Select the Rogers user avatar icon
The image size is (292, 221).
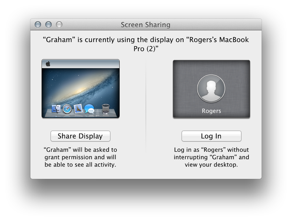point(211,88)
